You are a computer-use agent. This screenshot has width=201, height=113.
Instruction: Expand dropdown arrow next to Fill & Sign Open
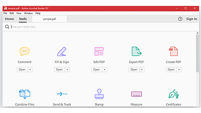pos(67,70)
